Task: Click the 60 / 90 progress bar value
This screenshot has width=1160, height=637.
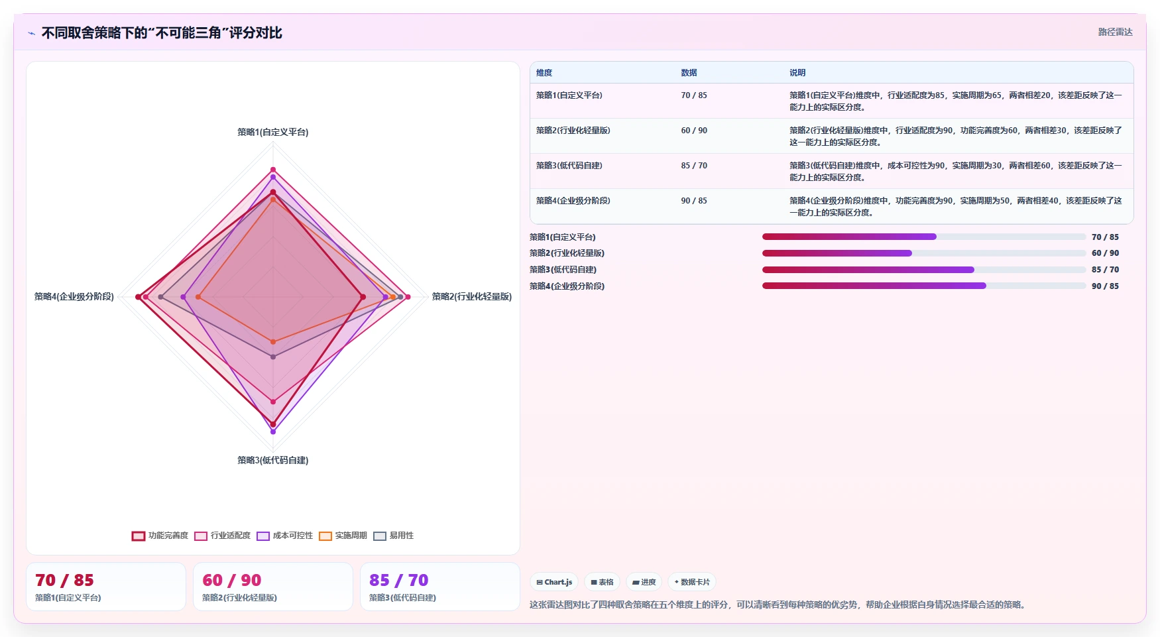Action: [1105, 253]
